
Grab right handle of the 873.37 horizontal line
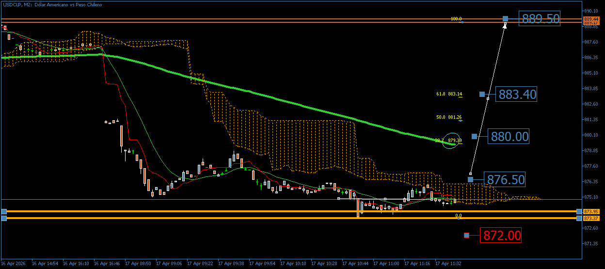tap(579, 218)
